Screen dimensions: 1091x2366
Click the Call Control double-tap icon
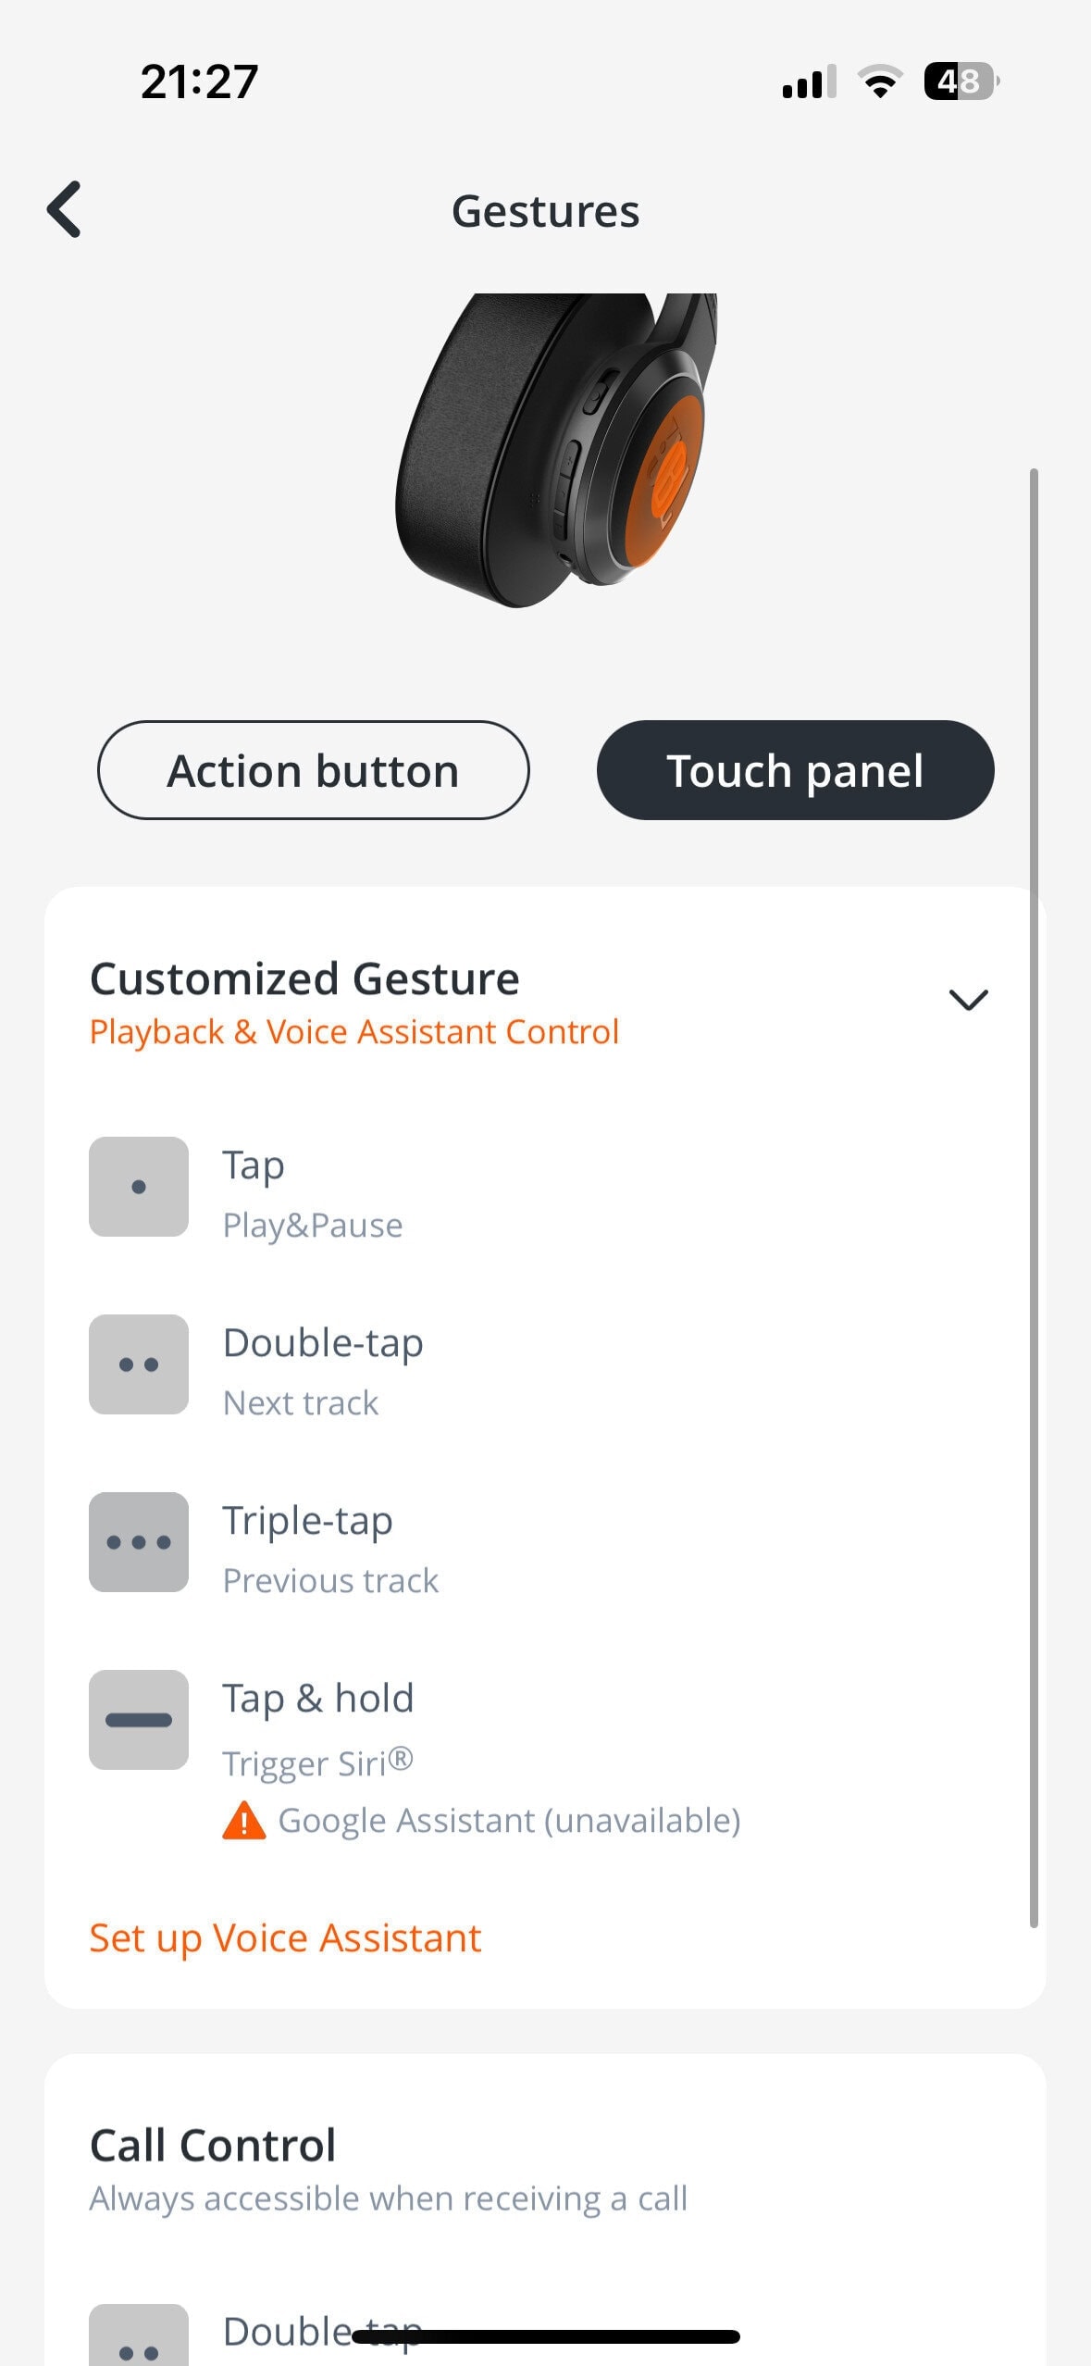[139, 2338]
